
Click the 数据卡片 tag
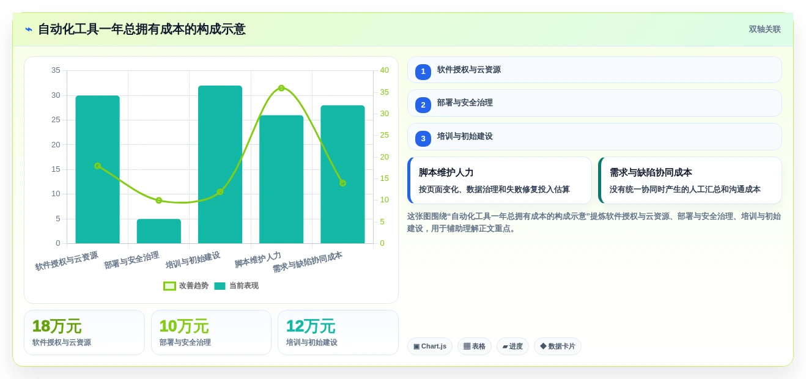point(558,346)
